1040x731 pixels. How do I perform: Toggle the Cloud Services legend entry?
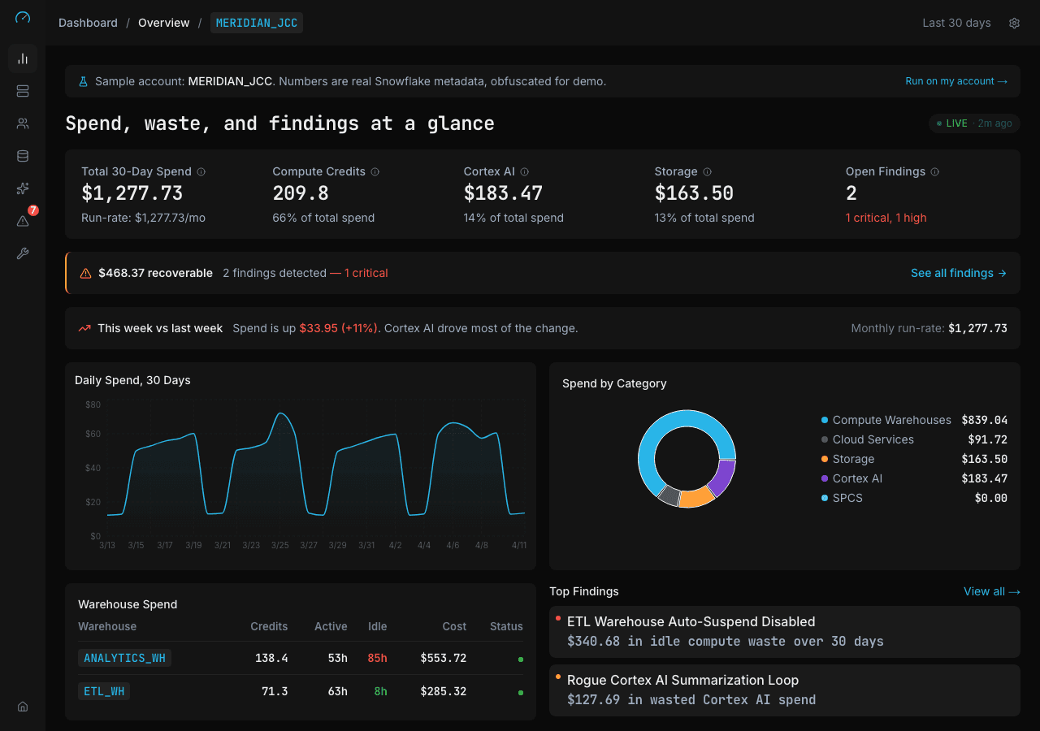[x=873, y=439]
